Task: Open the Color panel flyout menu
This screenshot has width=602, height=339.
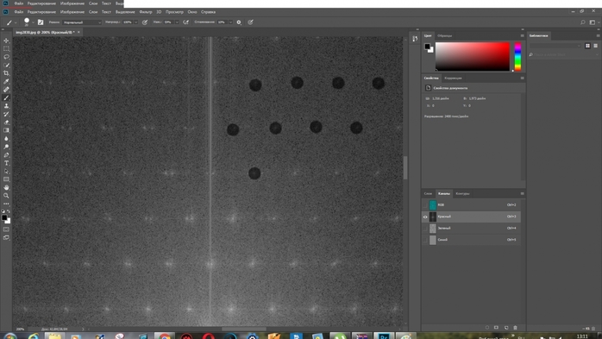Action: 522,35
